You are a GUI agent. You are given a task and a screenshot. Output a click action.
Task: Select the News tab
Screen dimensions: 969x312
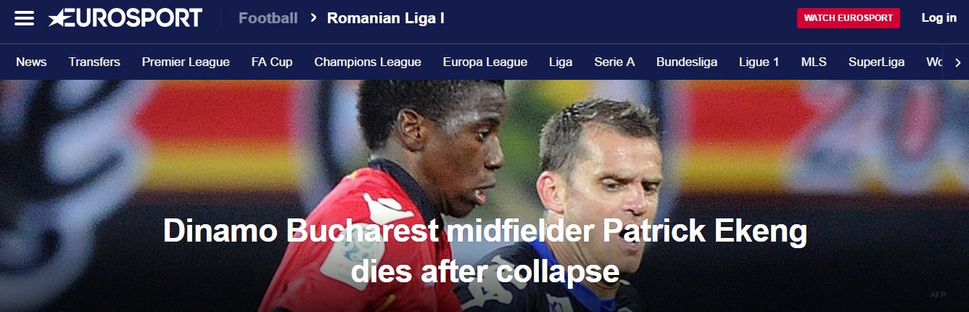(x=31, y=62)
